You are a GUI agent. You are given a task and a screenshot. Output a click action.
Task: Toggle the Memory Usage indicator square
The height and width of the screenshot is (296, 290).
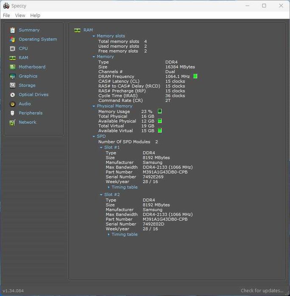pos(160,111)
